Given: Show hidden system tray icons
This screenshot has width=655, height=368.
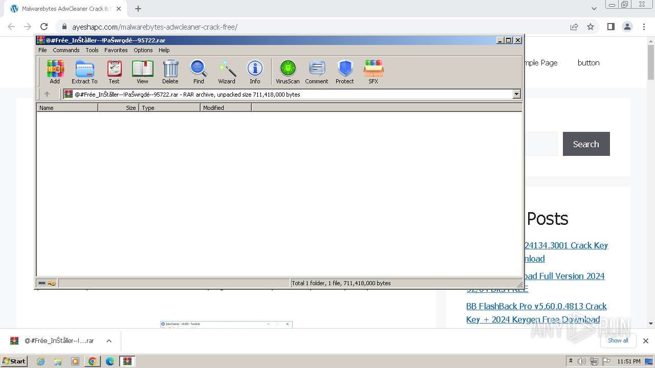Looking at the screenshot, I should click(x=571, y=361).
